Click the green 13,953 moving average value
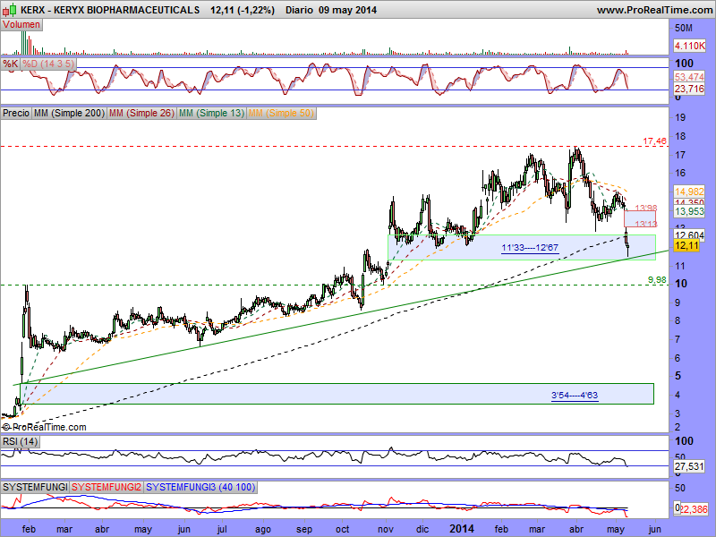The image size is (716, 537). pos(689,211)
